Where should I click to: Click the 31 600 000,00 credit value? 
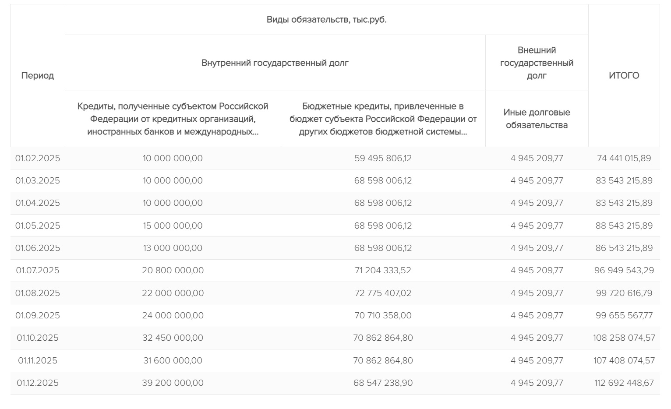point(173,360)
